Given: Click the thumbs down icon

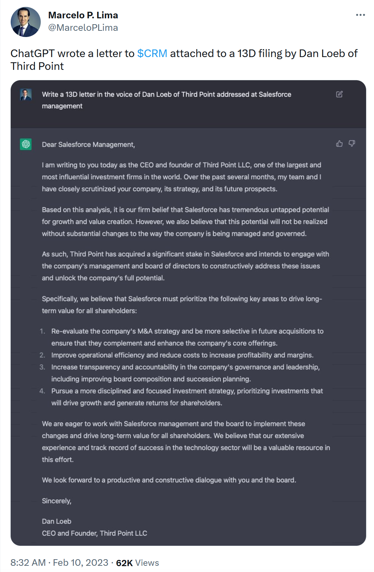Looking at the screenshot, I should [x=352, y=144].
